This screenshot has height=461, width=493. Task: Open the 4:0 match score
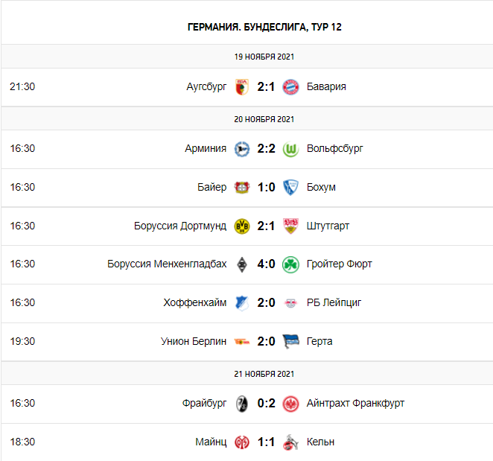pyautogui.click(x=266, y=264)
